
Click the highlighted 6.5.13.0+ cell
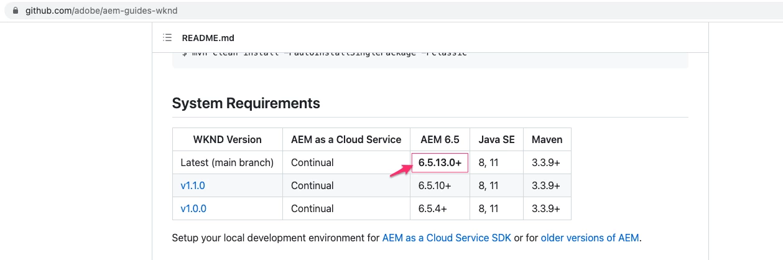[440, 162]
